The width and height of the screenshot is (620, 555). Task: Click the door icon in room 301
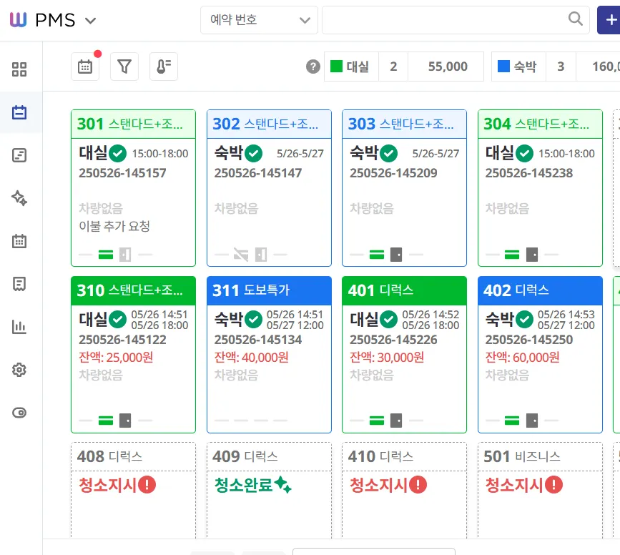pyautogui.click(x=125, y=255)
